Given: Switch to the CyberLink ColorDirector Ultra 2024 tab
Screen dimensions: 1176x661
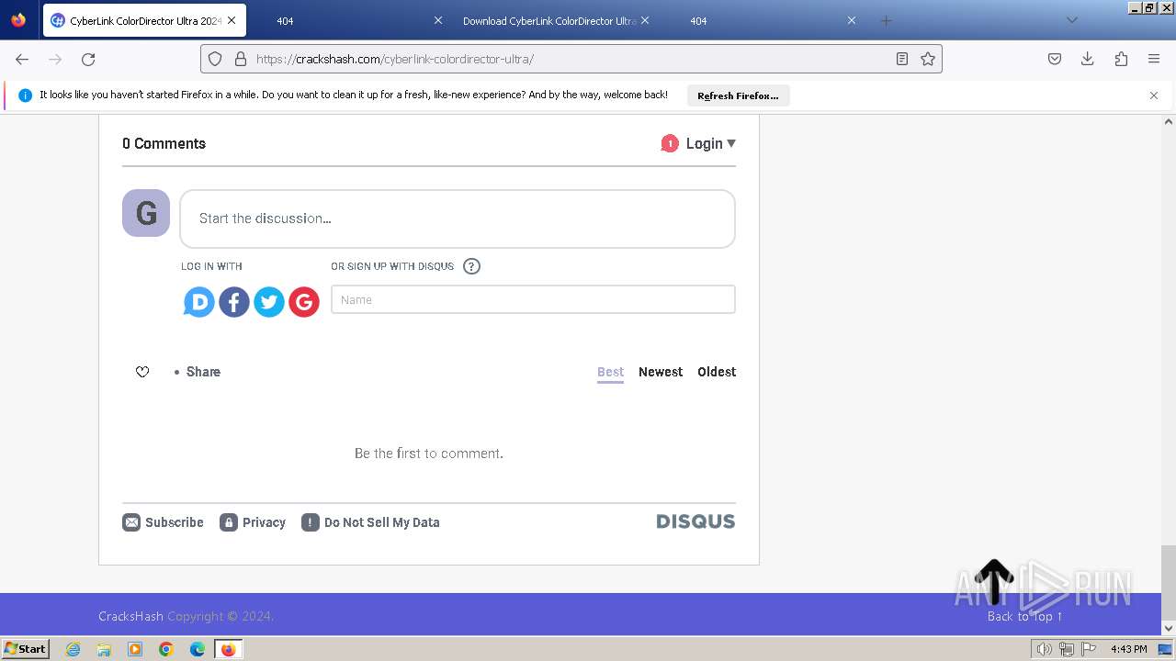Looking at the screenshot, I should click(144, 20).
